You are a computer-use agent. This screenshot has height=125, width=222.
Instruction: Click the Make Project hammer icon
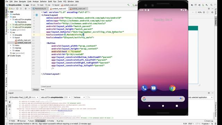click(x=128, y=5)
